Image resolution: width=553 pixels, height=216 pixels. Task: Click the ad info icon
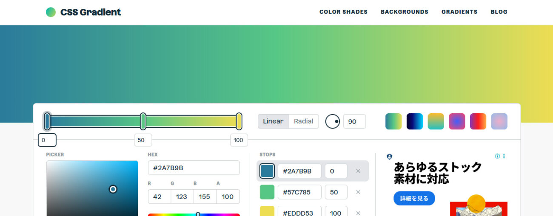(497, 156)
